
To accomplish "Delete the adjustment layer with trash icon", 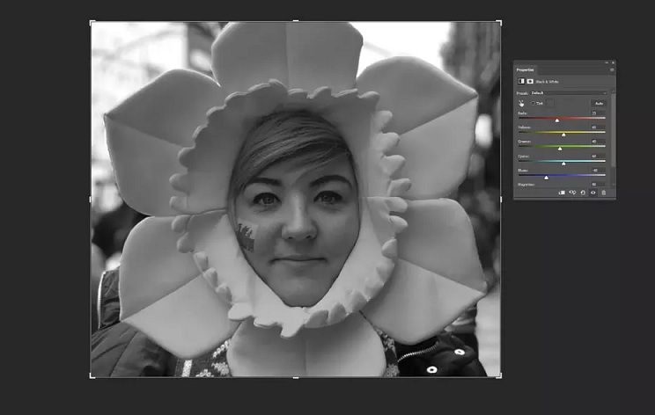I will [x=604, y=192].
